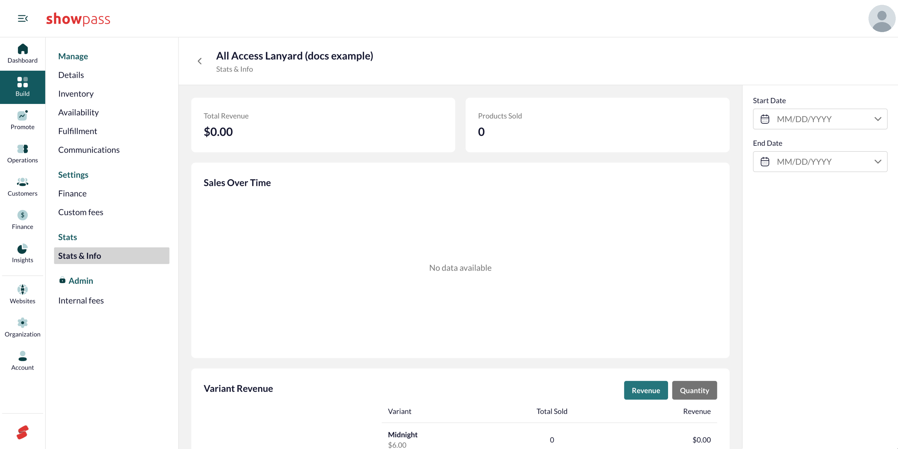898x449 pixels.
Task: Select the Build section icon
Action: pyautogui.click(x=23, y=82)
